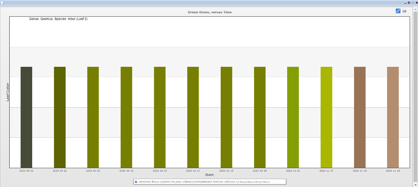Select the dark olive bar for 2023-09-22
The image size is (418, 187).
click(x=60, y=117)
